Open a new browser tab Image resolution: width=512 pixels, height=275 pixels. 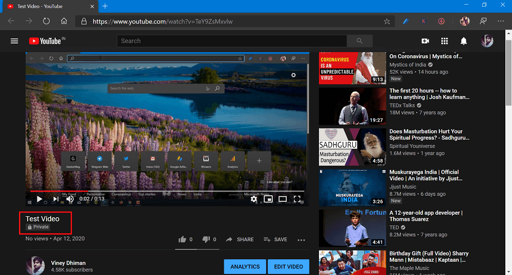(x=105, y=6)
